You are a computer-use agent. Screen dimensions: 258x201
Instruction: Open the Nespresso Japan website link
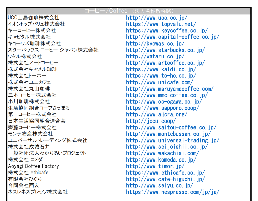(x=173, y=192)
